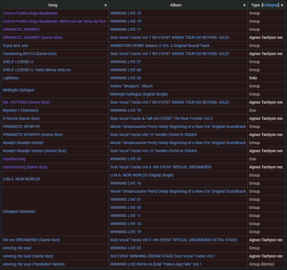This screenshot has width=287, height=270.
Task: Open Solo Vocal Tracks & Talk 6th EVENT Vol.2
Action: [161, 118]
